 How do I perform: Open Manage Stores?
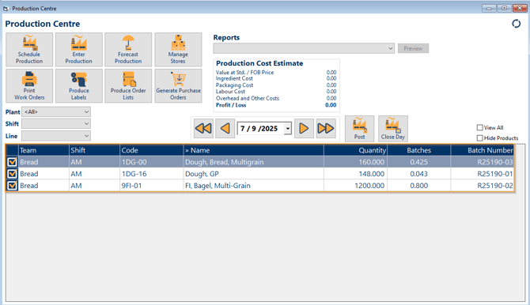point(178,50)
